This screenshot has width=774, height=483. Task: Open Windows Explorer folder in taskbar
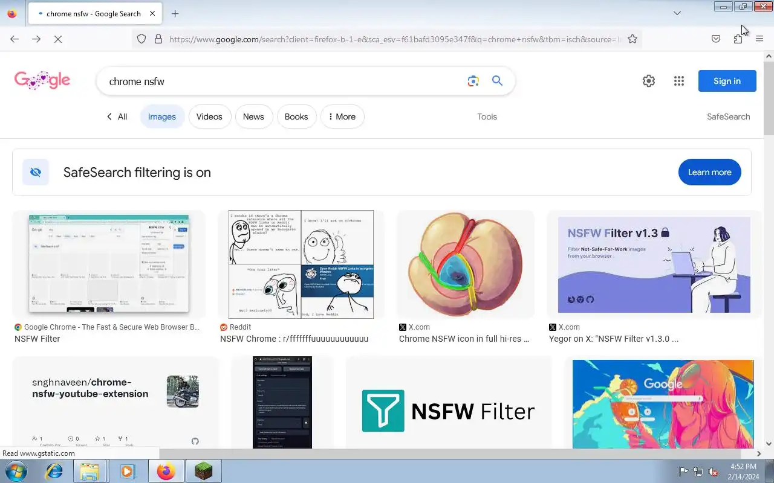[89, 471]
